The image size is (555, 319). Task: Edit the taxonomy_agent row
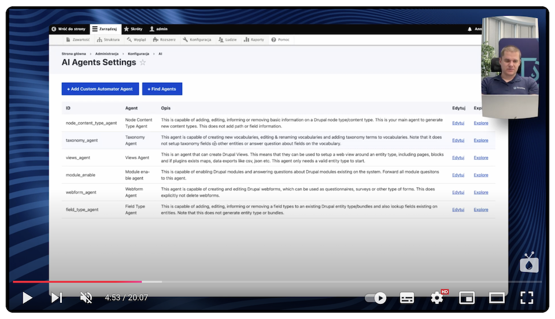pyautogui.click(x=458, y=140)
